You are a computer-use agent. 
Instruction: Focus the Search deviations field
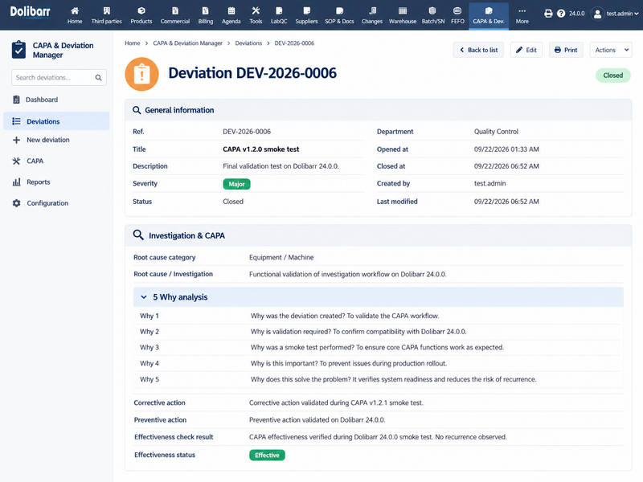(59, 77)
